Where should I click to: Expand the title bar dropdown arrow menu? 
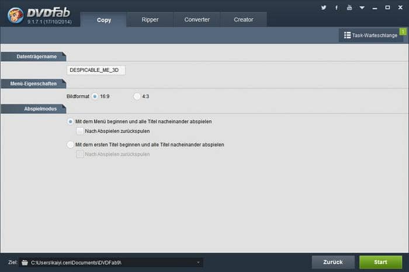tap(362, 8)
